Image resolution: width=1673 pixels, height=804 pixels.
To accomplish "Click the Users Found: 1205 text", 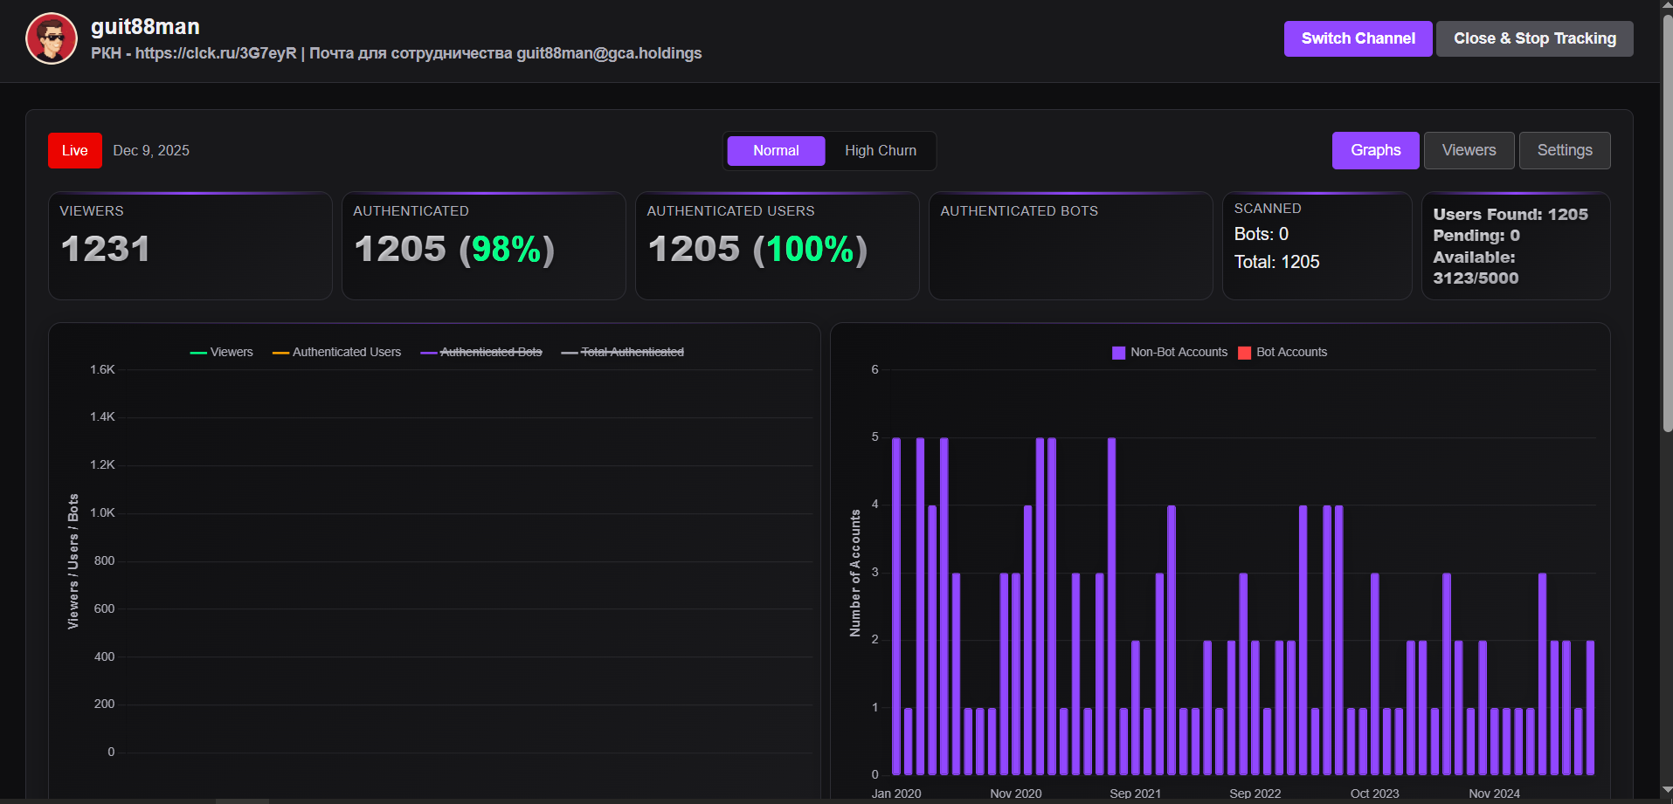I will tap(1511, 214).
